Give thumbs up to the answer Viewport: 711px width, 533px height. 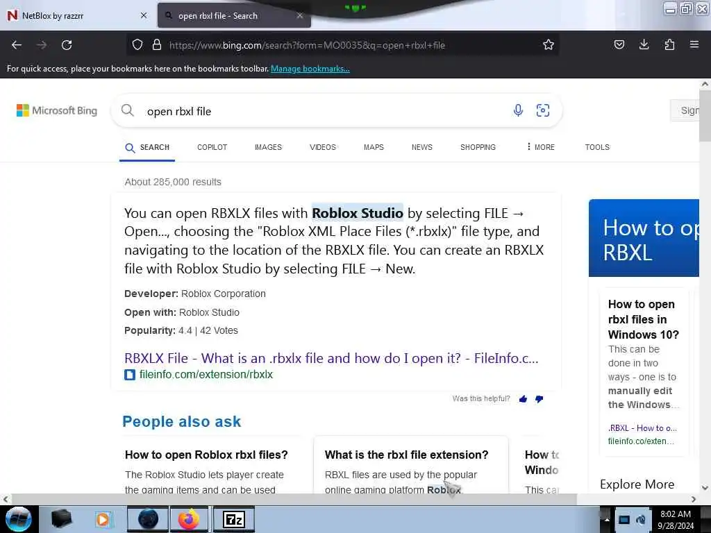pyautogui.click(x=524, y=399)
